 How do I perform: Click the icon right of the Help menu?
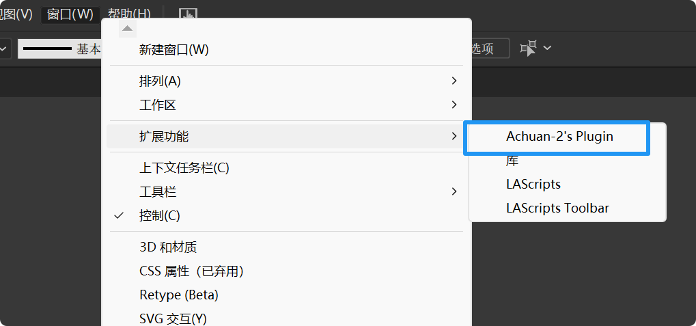[188, 14]
